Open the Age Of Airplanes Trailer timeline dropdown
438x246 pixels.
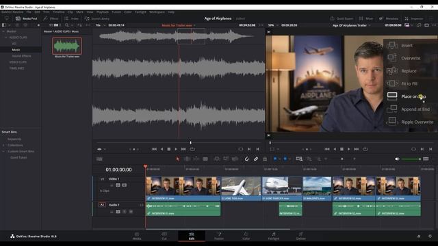point(370,25)
